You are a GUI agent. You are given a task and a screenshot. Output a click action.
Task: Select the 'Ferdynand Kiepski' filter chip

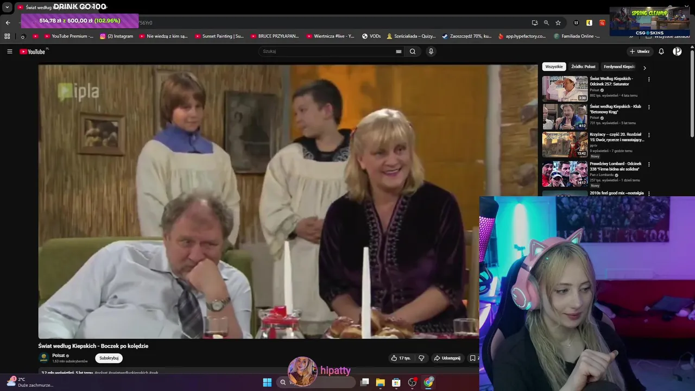(619, 67)
